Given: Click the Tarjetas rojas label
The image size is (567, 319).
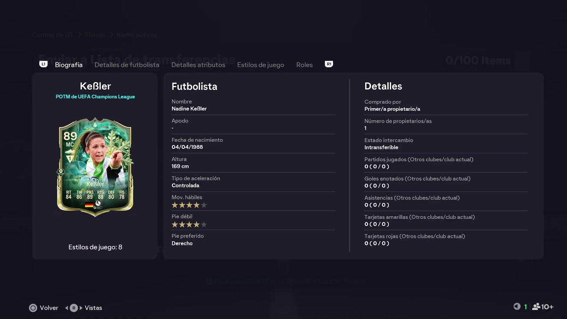Looking at the screenshot, I should coord(415,236).
